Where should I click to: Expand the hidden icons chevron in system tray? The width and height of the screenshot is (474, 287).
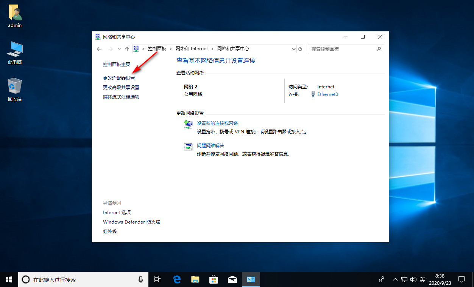[x=395, y=279]
